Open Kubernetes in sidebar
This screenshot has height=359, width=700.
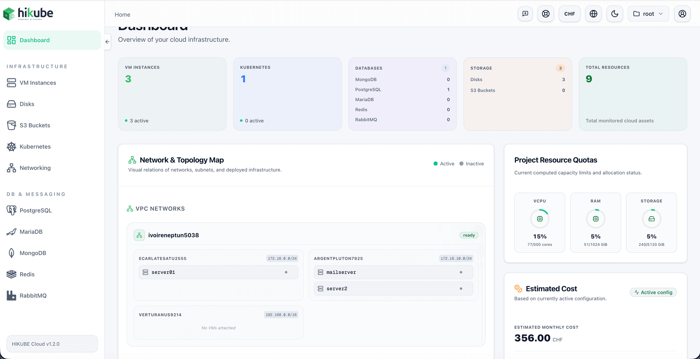click(52, 147)
